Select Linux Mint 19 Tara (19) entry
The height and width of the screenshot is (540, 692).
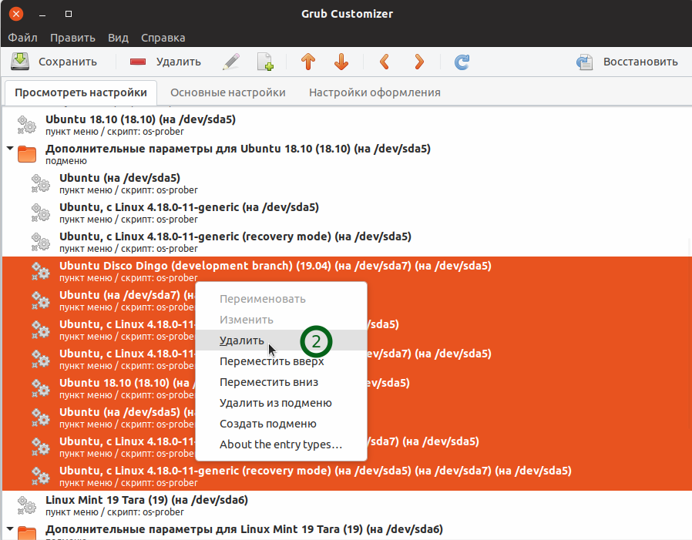pyautogui.click(x=347, y=505)
